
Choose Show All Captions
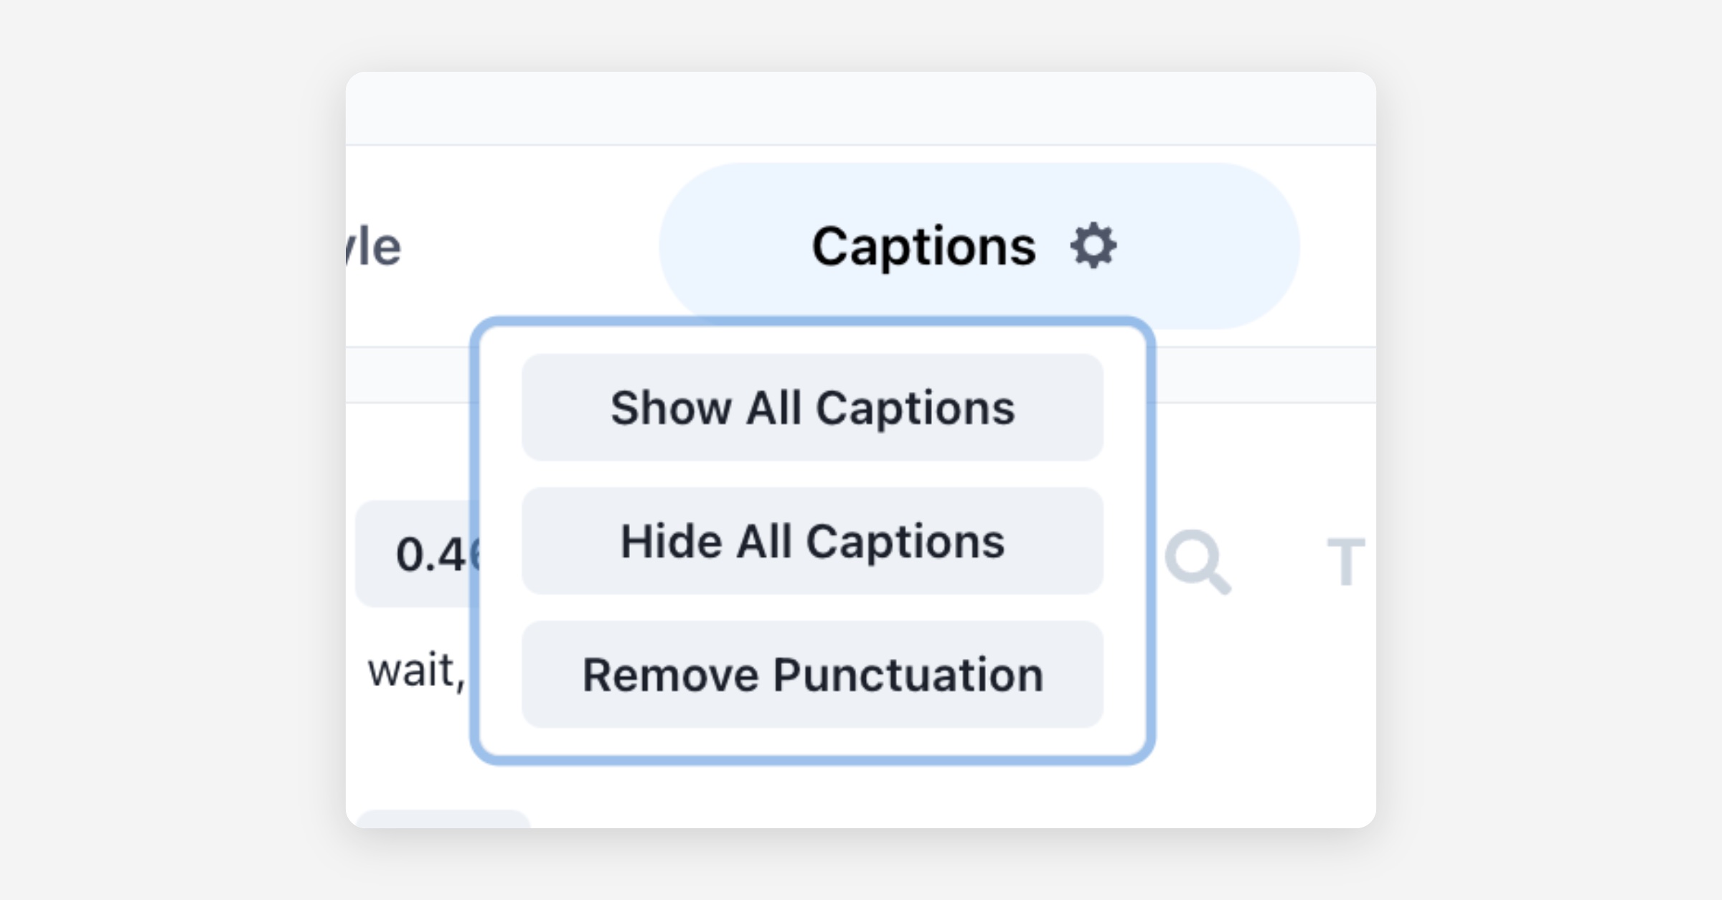[812, 408]
